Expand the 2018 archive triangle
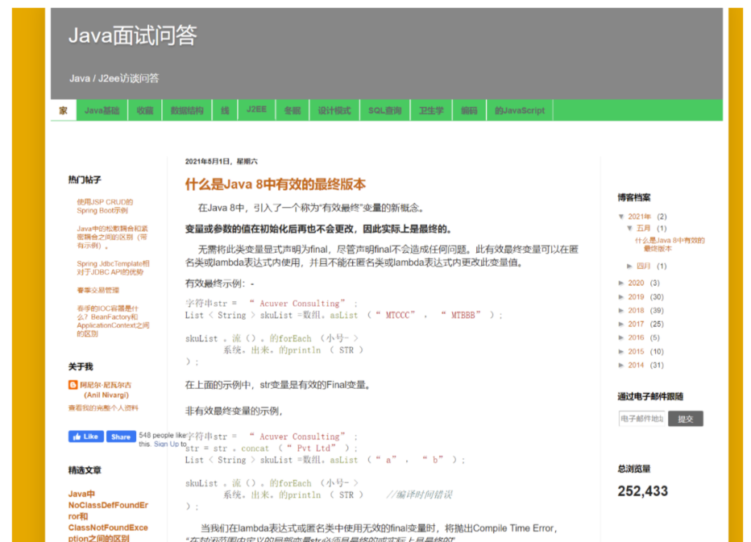751x542 pixels. 621,310
